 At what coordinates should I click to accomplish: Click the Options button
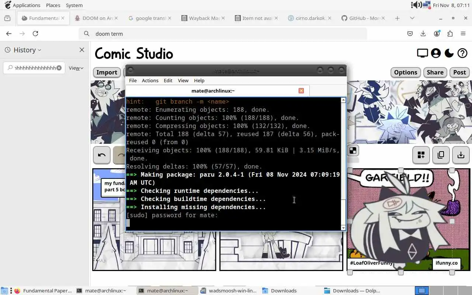(406, 72)
